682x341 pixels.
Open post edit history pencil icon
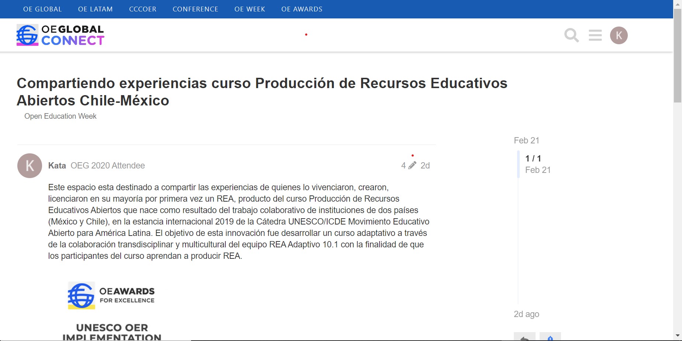pos(409,166)
